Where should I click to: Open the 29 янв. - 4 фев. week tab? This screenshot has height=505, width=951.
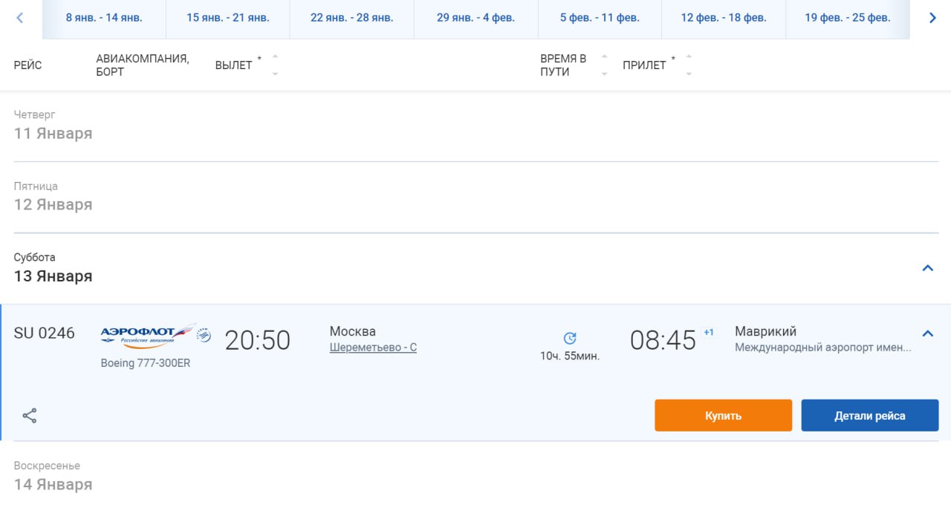tap(475, 18)
